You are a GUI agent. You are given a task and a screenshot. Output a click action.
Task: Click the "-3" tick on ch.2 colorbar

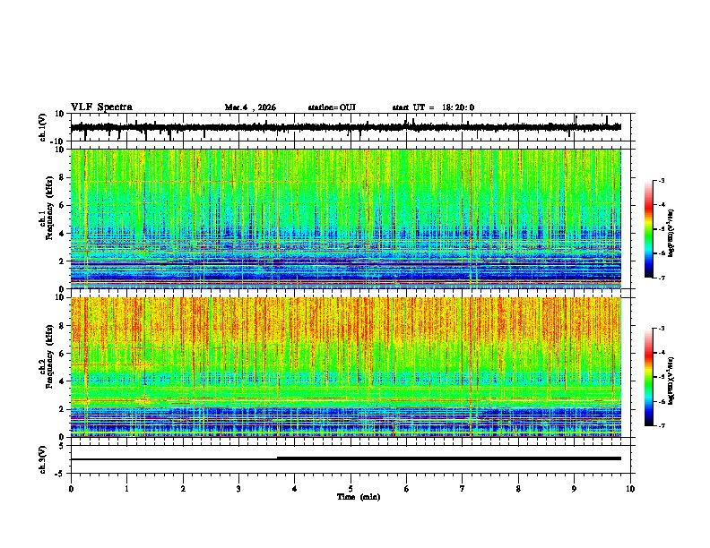[x=662, y=329]
